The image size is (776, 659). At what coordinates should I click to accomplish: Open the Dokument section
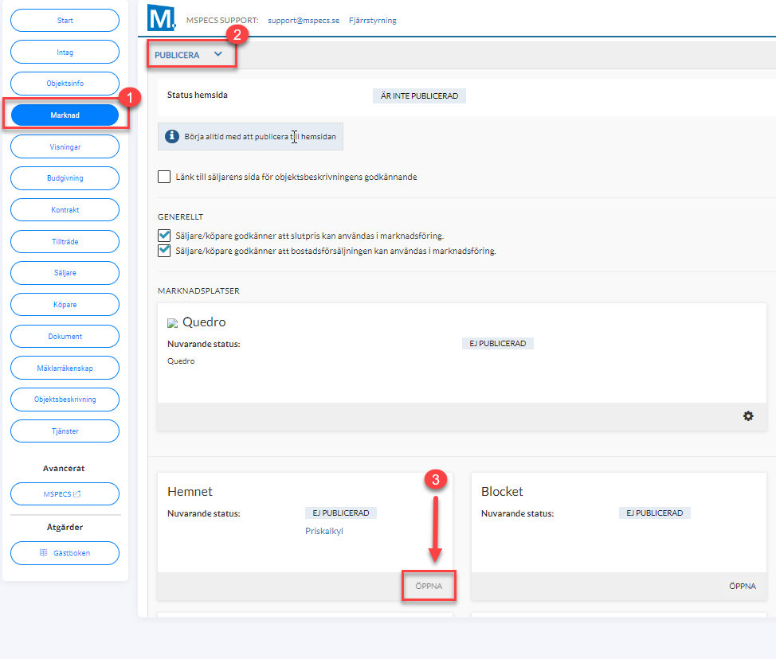tap(65, 336)
